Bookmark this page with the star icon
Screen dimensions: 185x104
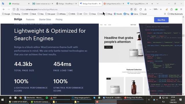point(135,9)
